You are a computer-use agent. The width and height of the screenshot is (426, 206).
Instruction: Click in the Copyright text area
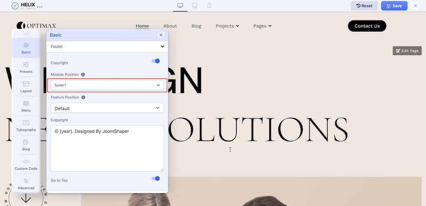107,149
